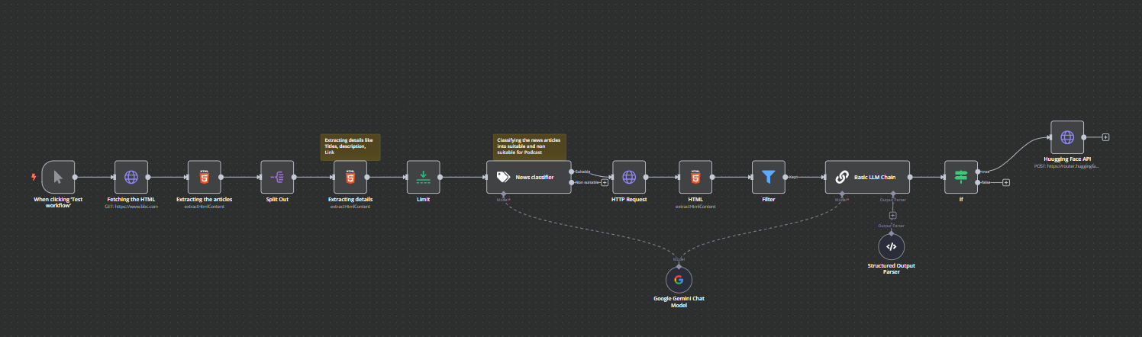Screen dimensions: 1142x337
Task: Click the 'Google Gemini Chat Model' label
Action: 679,302
